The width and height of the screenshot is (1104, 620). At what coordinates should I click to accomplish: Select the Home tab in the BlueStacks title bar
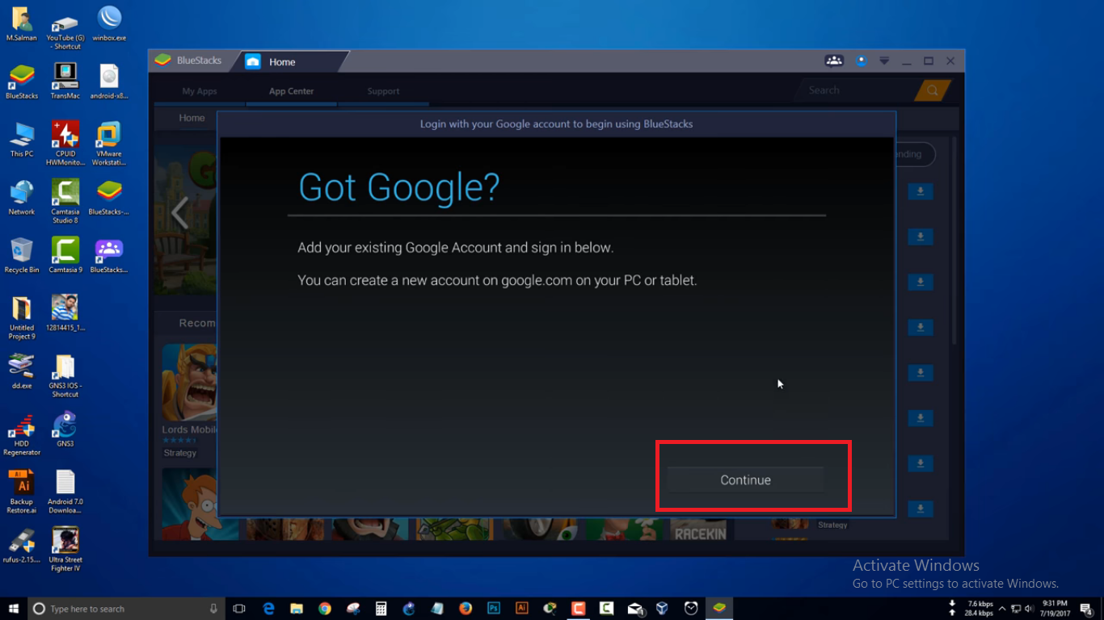[x=282, y=62]
